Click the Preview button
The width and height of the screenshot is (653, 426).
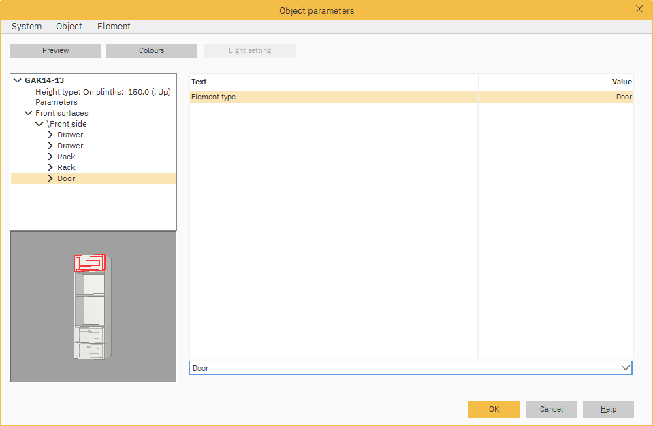55,50
